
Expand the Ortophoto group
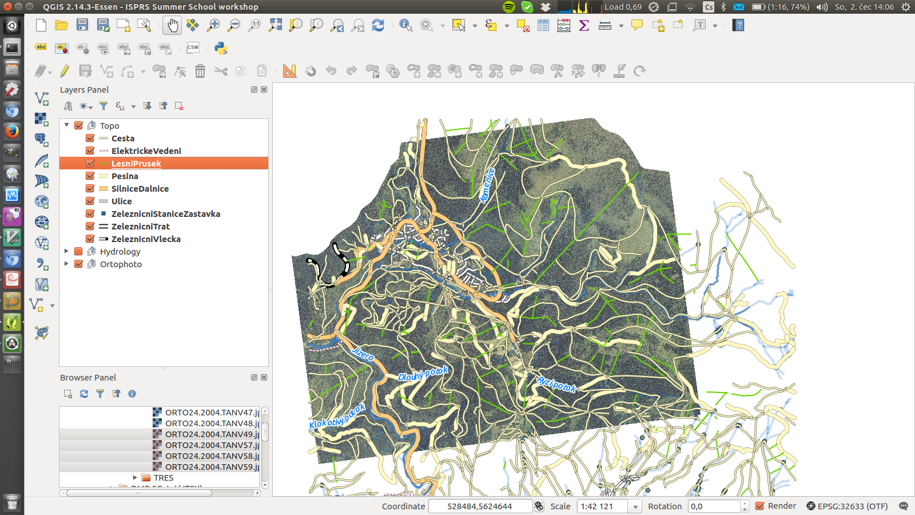click(67, 263)
